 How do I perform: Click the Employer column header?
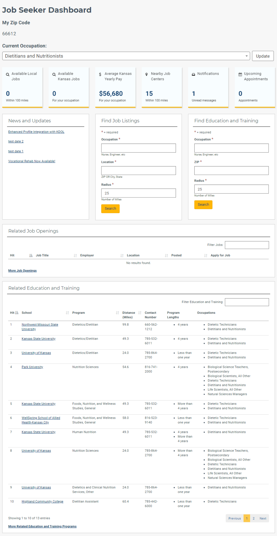click(x=87, y=255)
